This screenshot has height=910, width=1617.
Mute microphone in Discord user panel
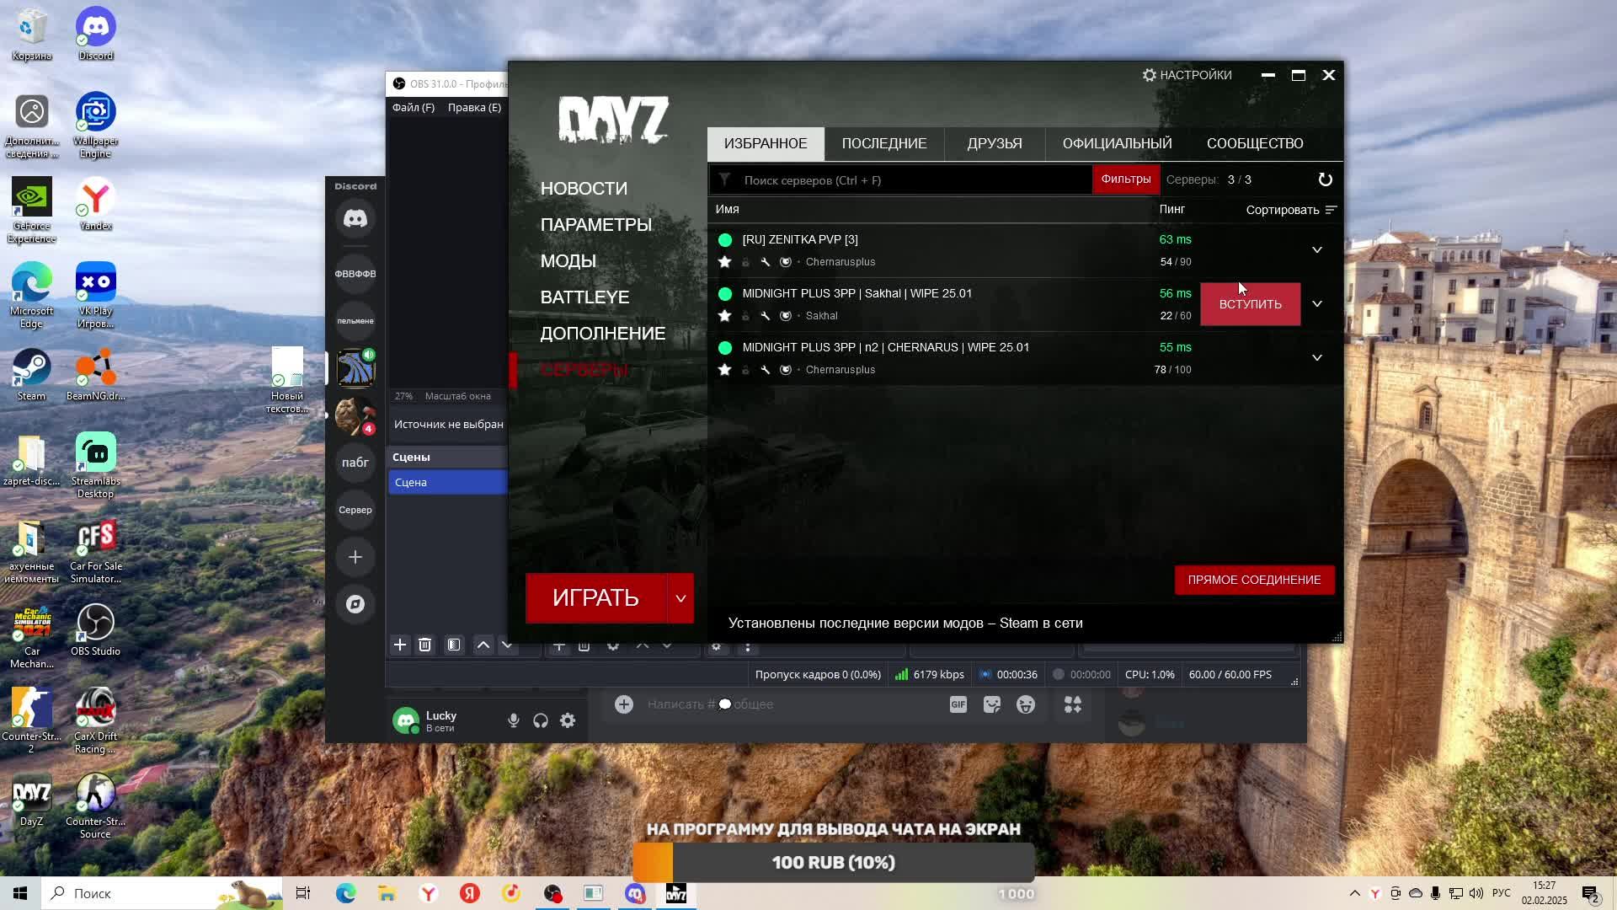[x=514, y=721]
